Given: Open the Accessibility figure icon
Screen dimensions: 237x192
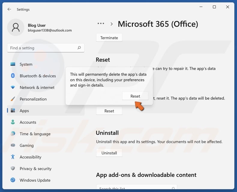Looking at the screenshot, I should tap(13, 157).
